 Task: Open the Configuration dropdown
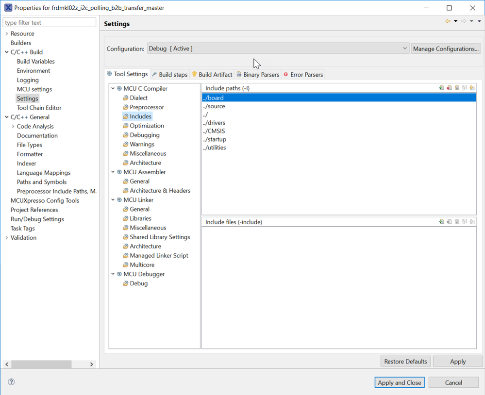click(x=278, y=49)
